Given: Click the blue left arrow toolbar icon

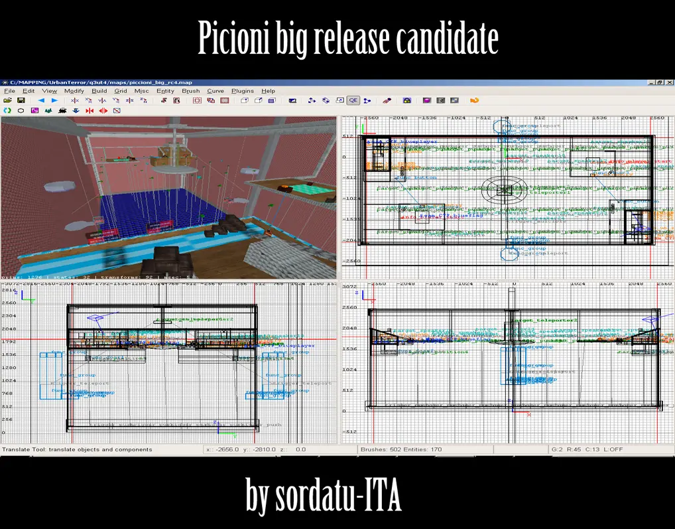Looking at the screenshot, I should 40,101.
